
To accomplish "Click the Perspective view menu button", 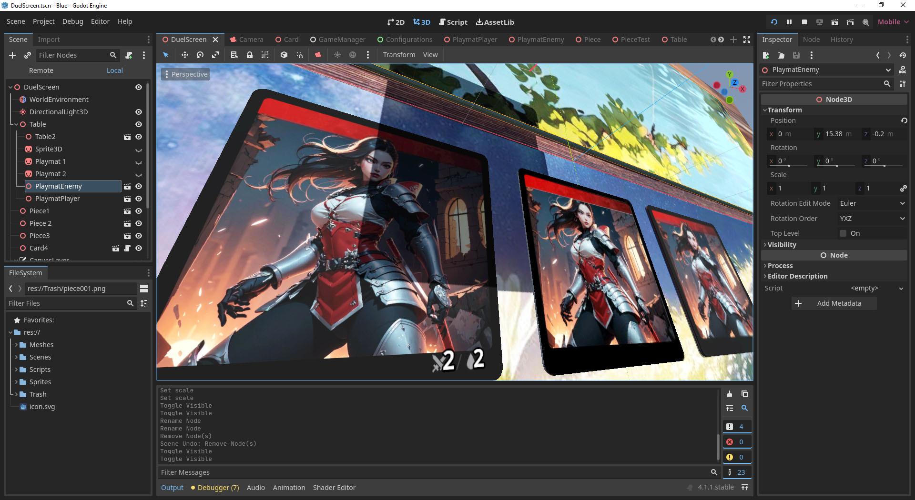I will pos(185,74).
